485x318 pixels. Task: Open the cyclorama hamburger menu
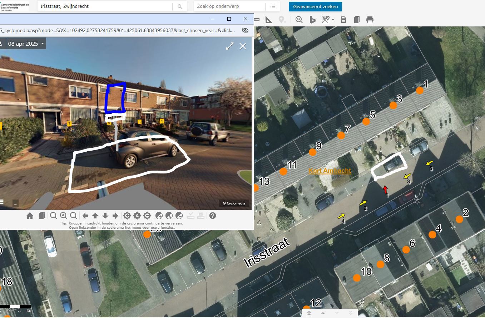1,202
